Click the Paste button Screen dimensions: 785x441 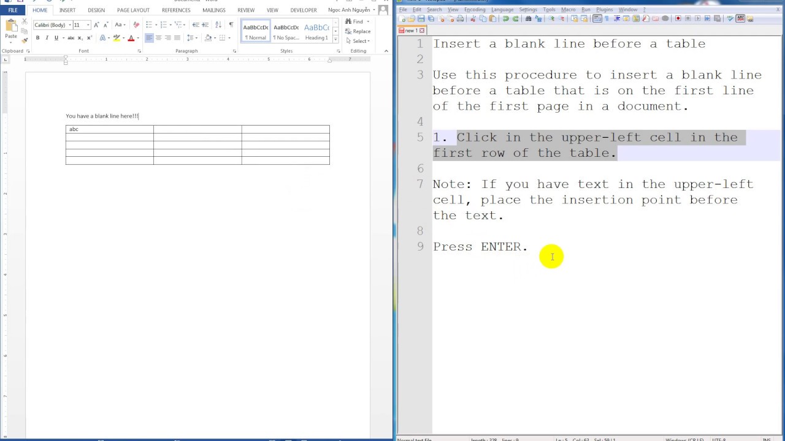click(11, 29)
